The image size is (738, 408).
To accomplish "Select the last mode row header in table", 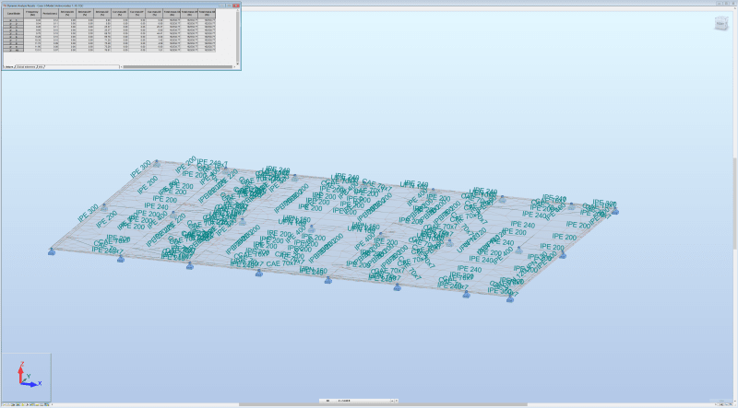I will click(14, 51).
